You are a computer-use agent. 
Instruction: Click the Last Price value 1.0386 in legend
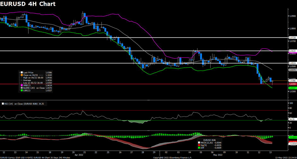tap(49, 72)
